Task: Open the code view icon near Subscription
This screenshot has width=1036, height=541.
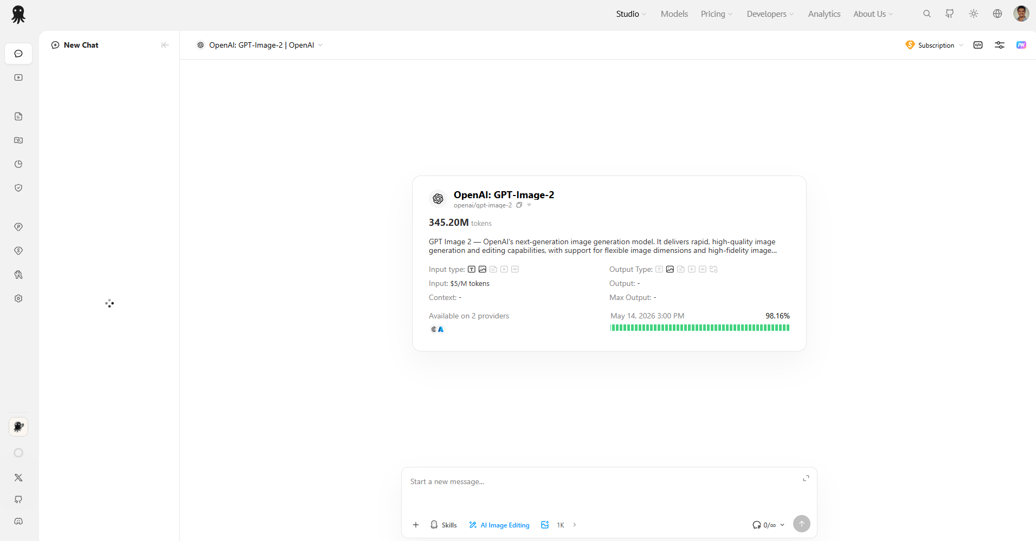Action: pyautogui.click(x=978, y=45)
